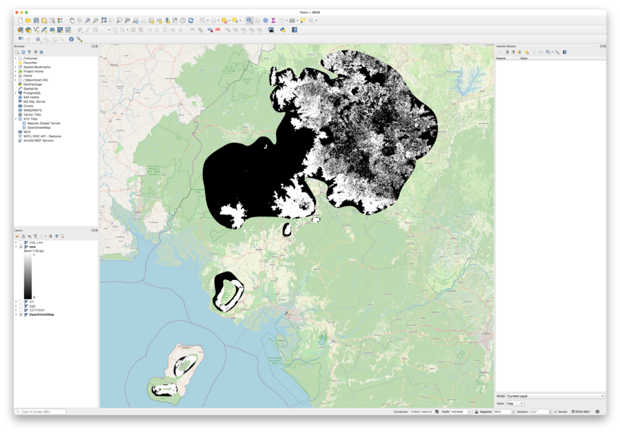Click PostgreSQL entry in Browser panel
The image size is (620, 433).
click(x=32, y=93)
